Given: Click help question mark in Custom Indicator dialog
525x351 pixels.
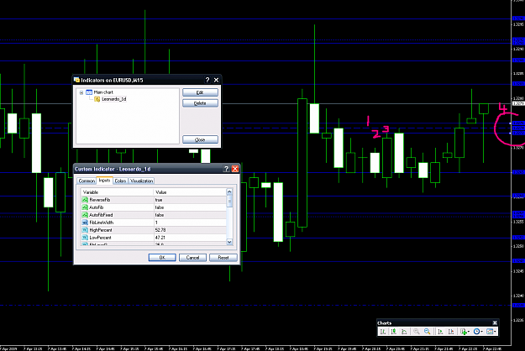Looking at the screenshot, I should click(x=226, y=169).
